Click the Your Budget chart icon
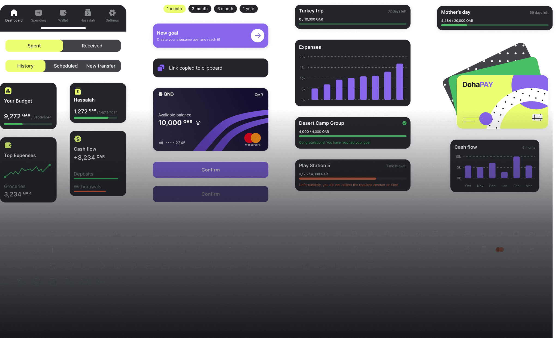 8,91
